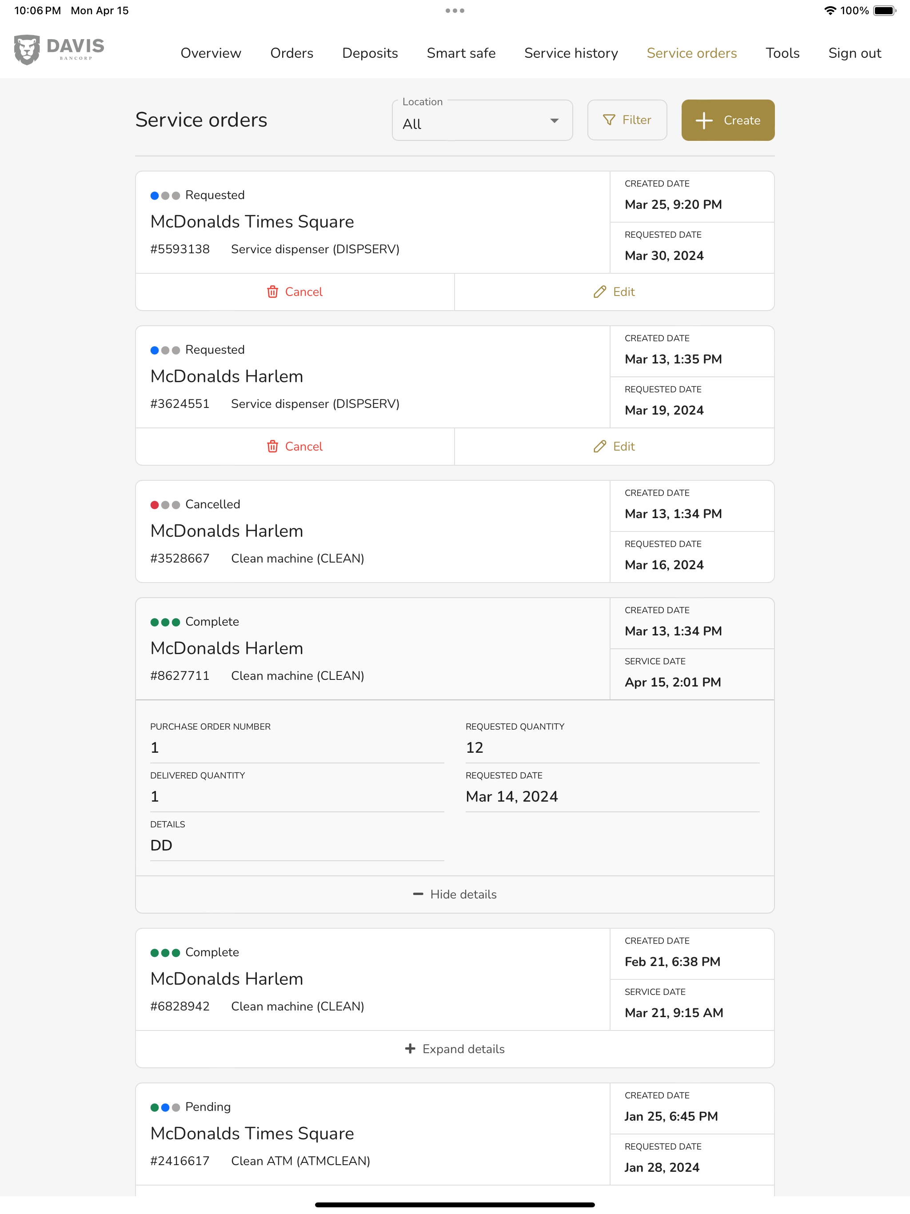910x1214 pixels.
Task: Click pencil icon for order #3624551
Action: pyautogui.click(x=600, y=447)
